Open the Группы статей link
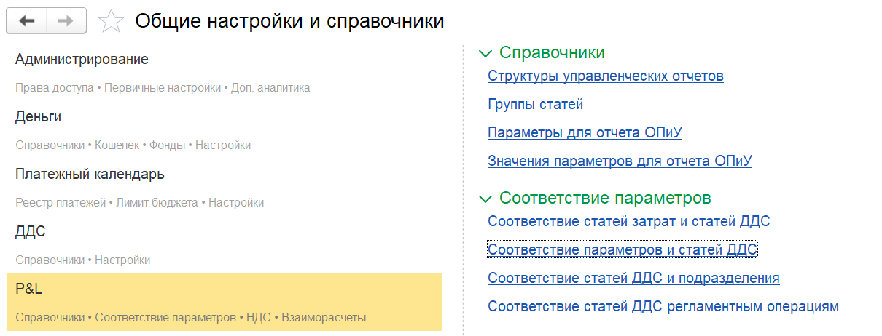Viewport: 882px width, 336px height. click(536, 104)
